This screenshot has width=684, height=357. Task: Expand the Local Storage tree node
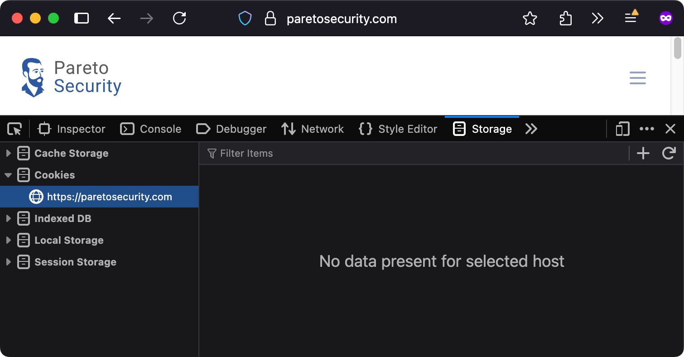click(8, 240)
